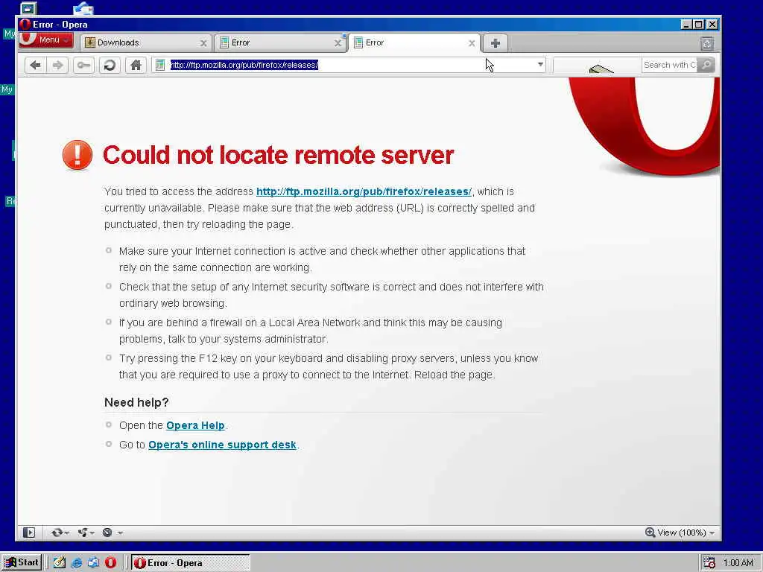Screen dimensions: 763x572
Task: Select the active Error tab
Action: tap(414, 42)
